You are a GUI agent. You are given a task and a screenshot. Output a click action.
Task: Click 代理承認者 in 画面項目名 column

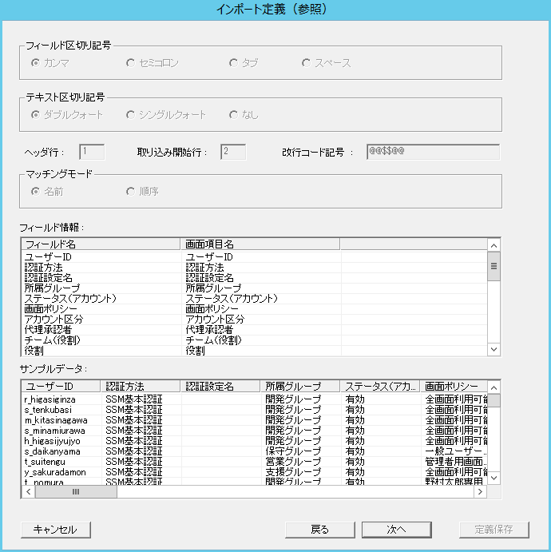click(209, 330)
